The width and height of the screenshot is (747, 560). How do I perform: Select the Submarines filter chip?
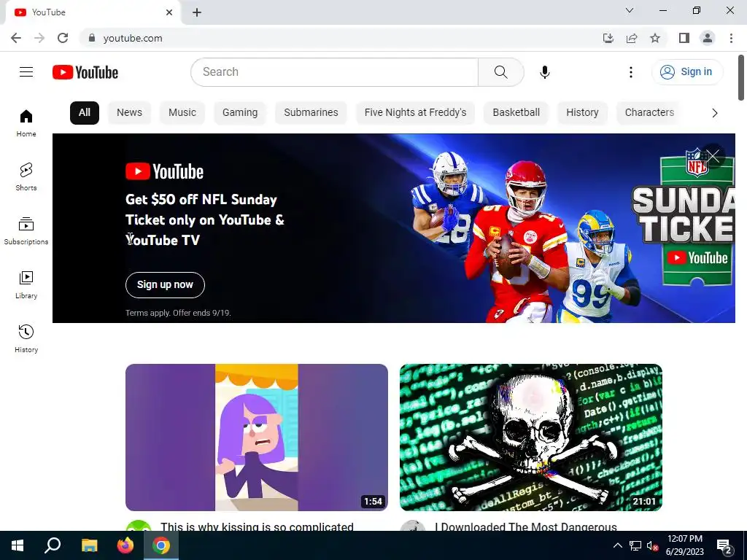pos(311,113)
